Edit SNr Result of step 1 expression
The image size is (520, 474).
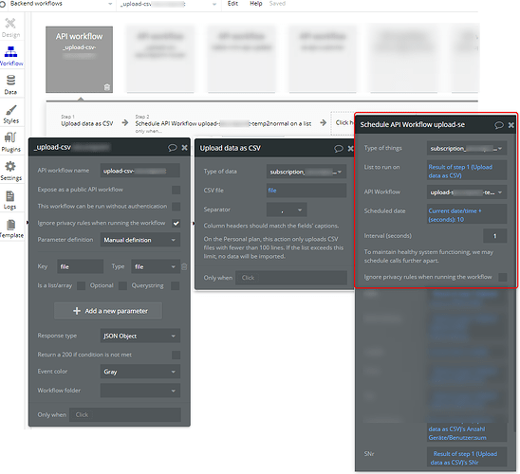tap(467, 458)
